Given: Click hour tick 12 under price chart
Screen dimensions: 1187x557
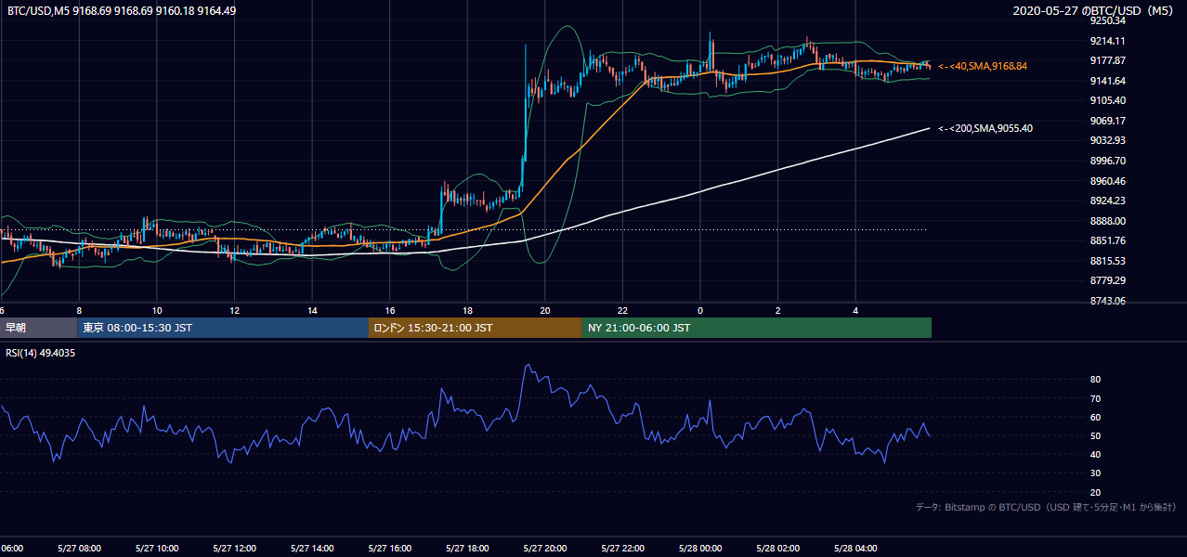Looking at the screenshot, I should [234, 310].
